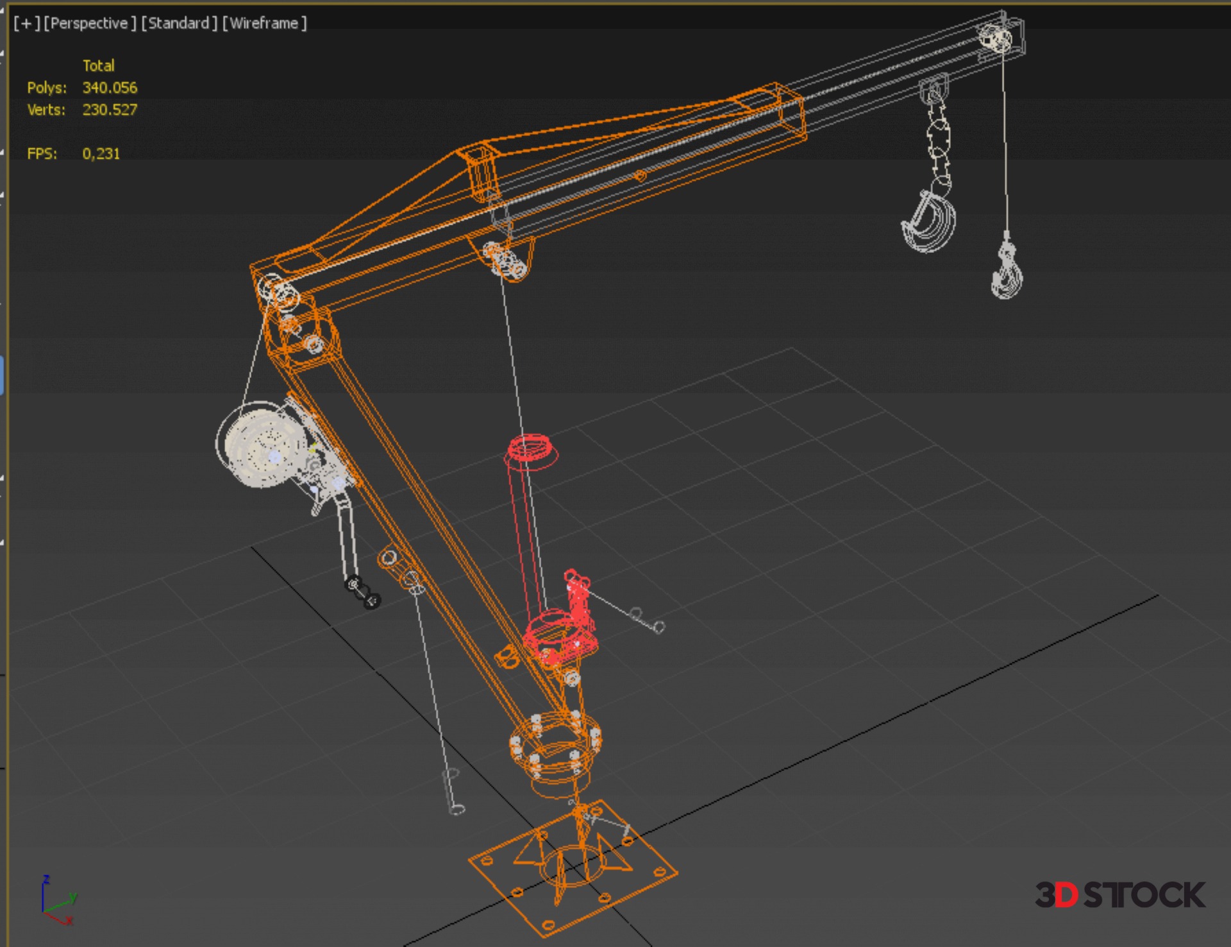The width and height of the screenshot is (1231, 947).
Task: Open the Wireframe shading mode menu
Action: pyautogui.click(x=264, y=24)
